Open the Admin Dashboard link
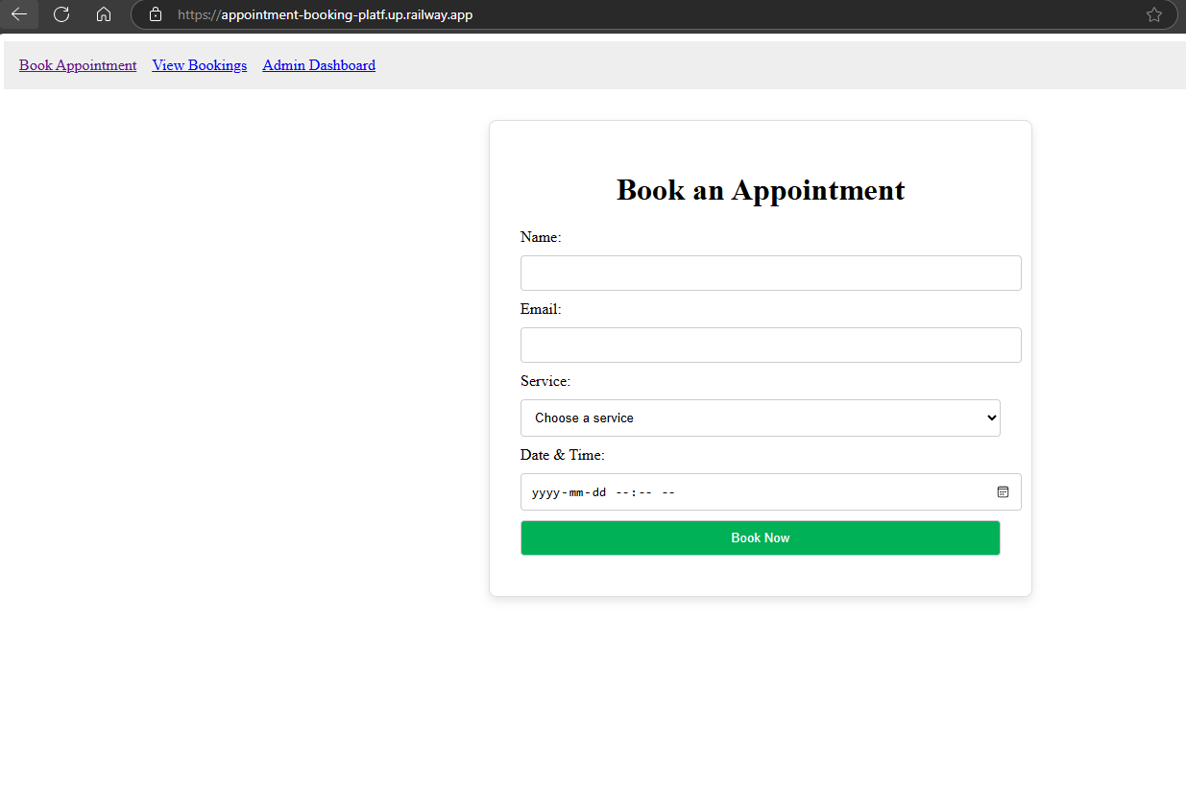 [x=318, y=64]
